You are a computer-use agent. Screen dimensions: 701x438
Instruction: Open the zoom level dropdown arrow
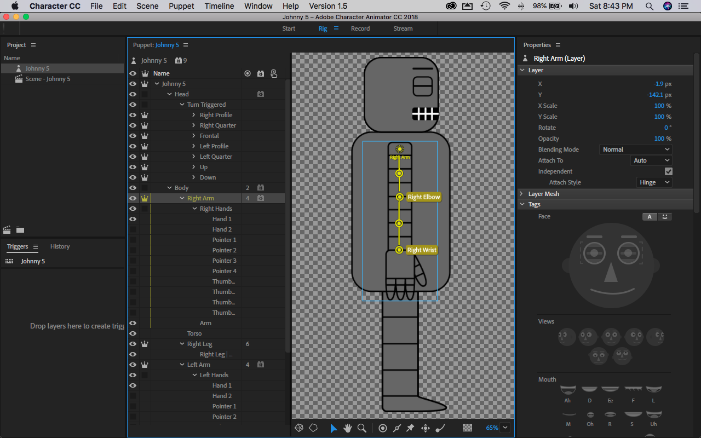point(505,428)
